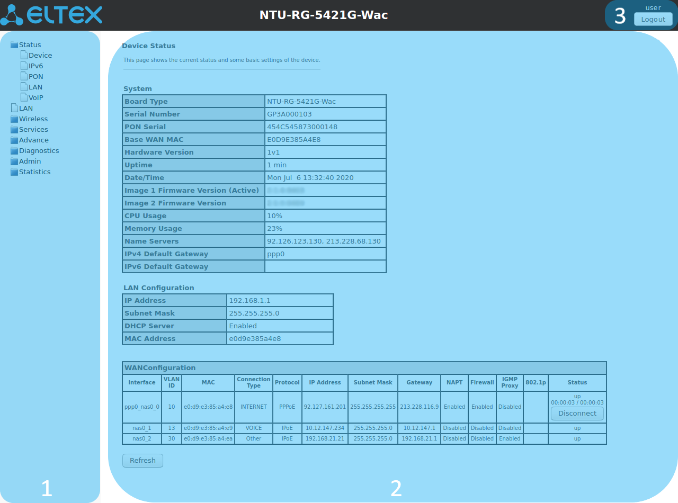Log out with the Logout button
Screen dimensions: 678x503
[653, 19]
